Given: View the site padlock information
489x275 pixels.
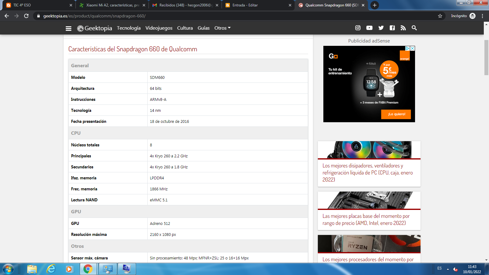Looking at the screenshot, I should (x=38, y=16).
